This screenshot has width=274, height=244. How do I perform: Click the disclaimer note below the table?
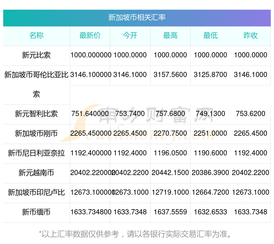(x=135, y=234)
